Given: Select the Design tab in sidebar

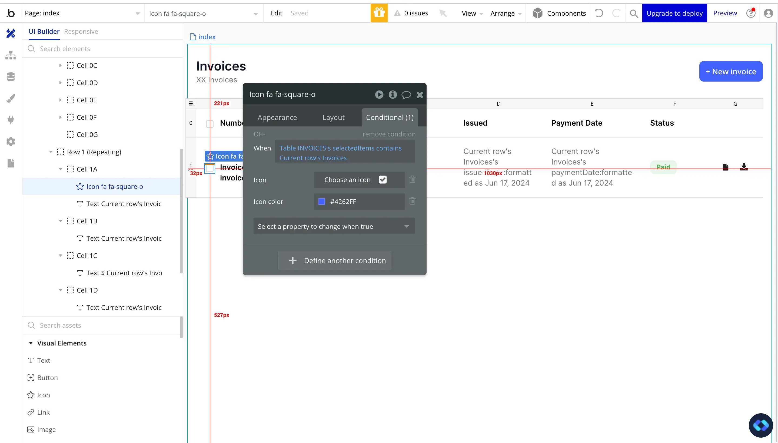Looking at the screenshot, I should [x=11, y=33].
